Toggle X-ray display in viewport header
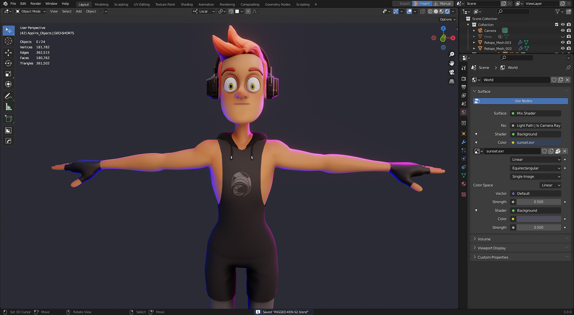The image size is (574, 315). 423,11
